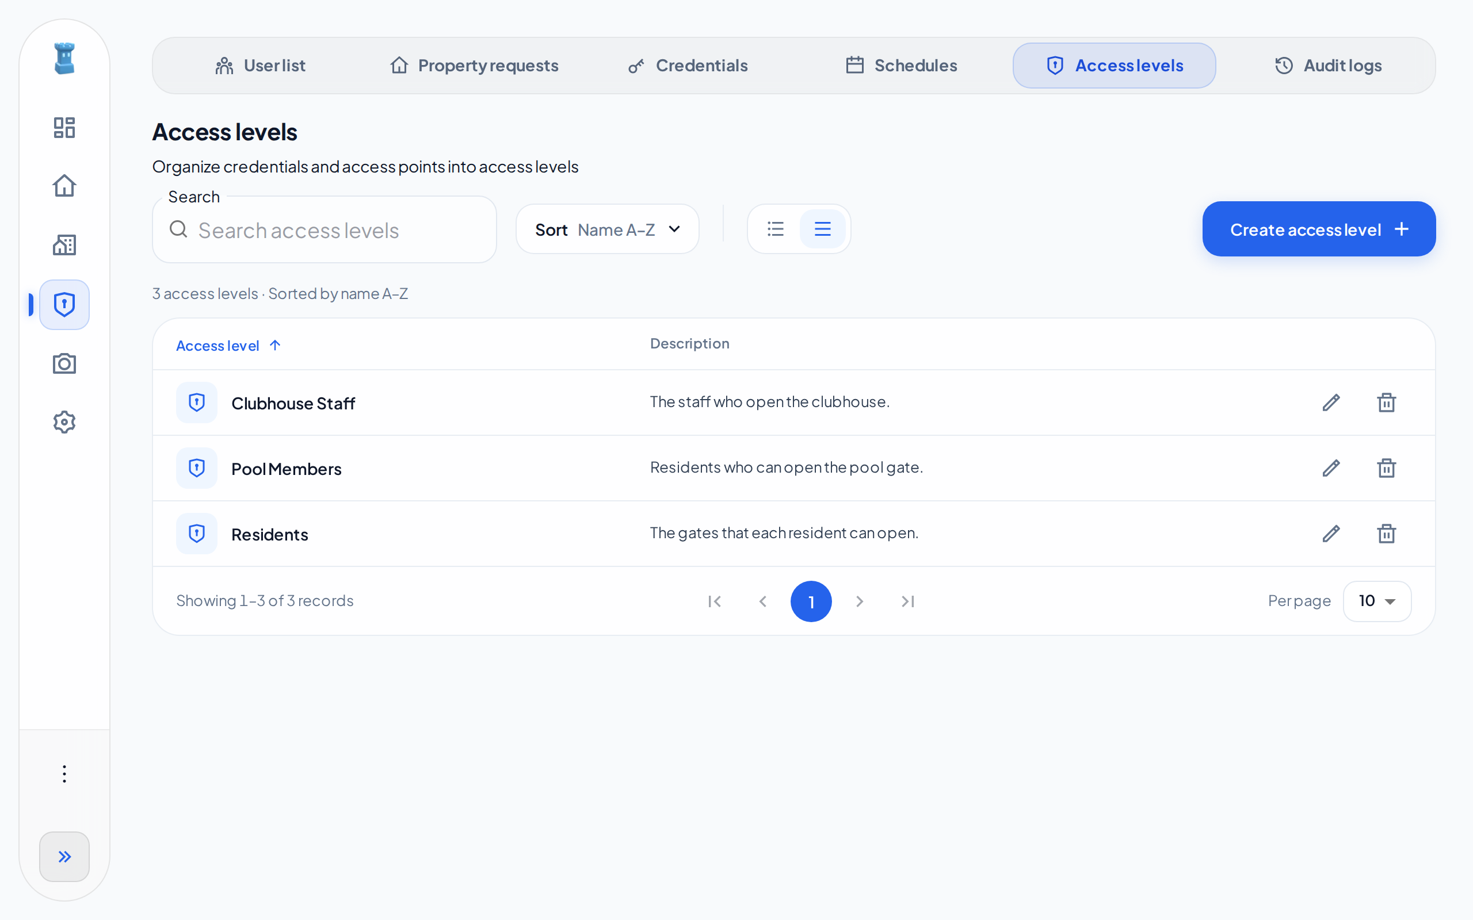
Task: Expand the sidebar with double chevron button
Action: [x=64, y=856]
